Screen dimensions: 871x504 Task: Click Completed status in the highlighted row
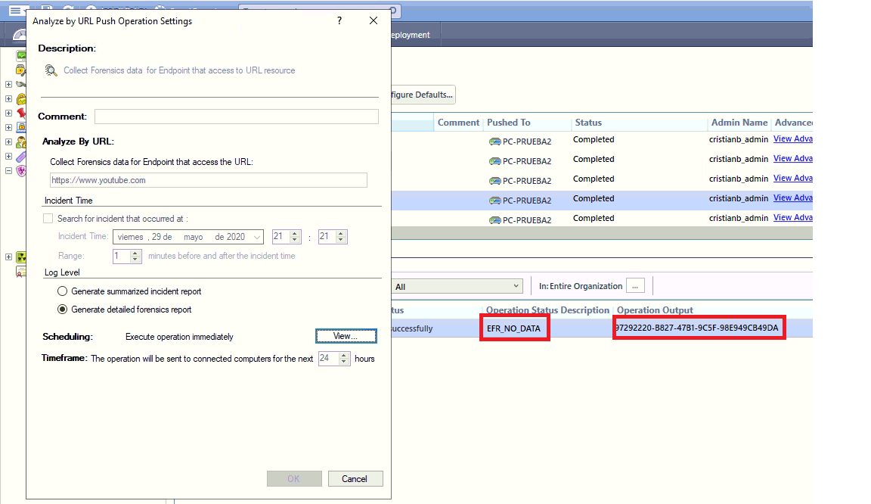(x=594, y=198)
